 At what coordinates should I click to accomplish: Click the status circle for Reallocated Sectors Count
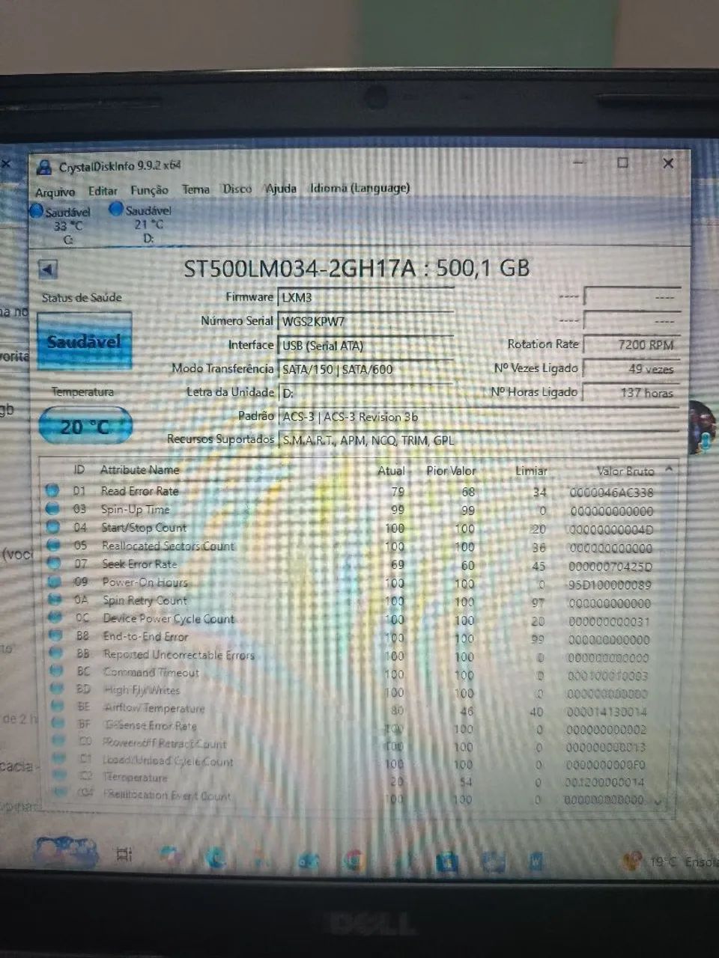tap(54, 546)
